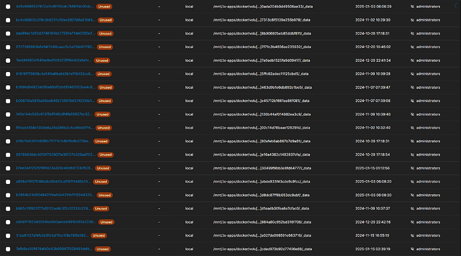Click 'administrators' in the 145e144c row
This screenshot has width=461, height=256.
[x=428, y=115]
